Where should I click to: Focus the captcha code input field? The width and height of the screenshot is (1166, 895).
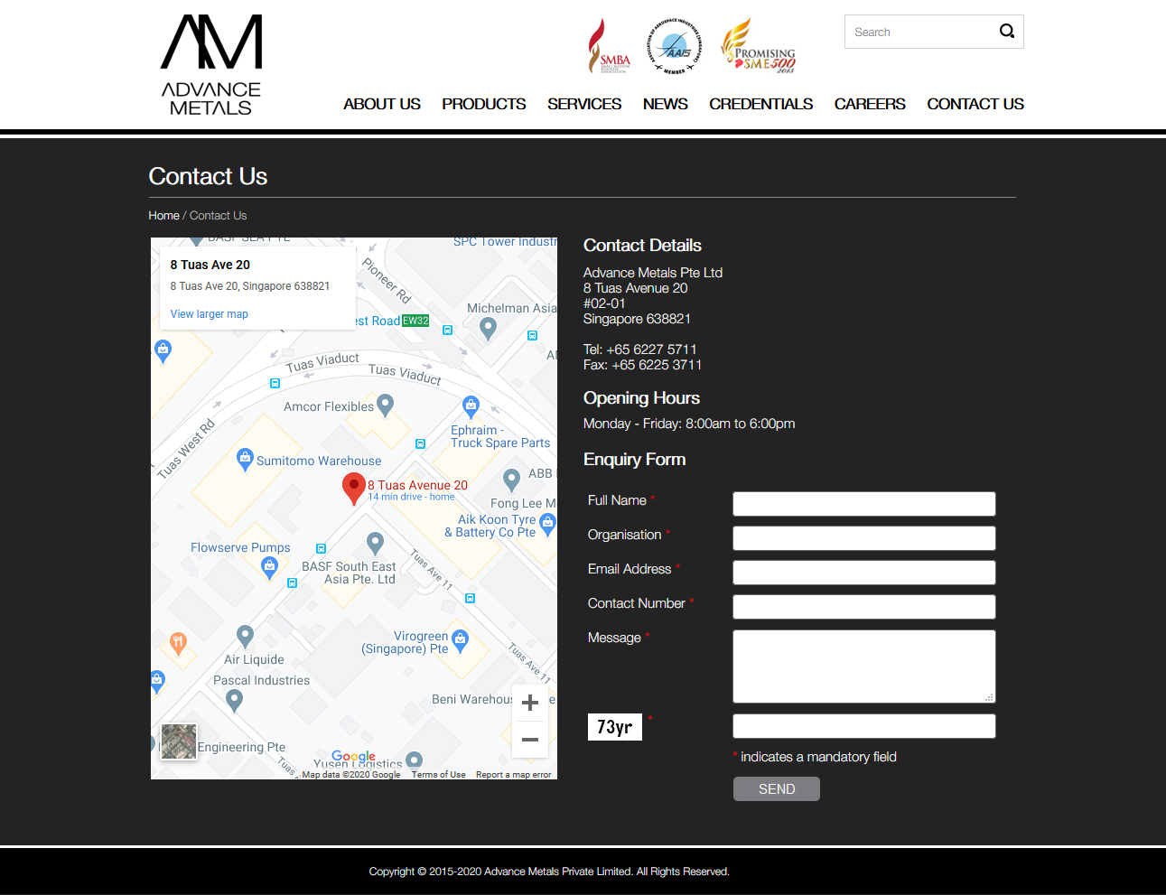click(863, 726)
